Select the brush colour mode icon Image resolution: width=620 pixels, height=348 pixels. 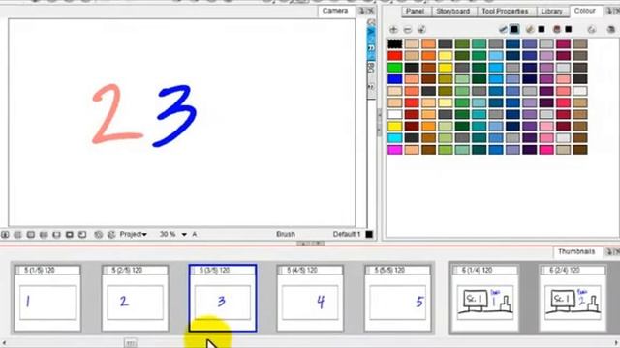point(503,29)
